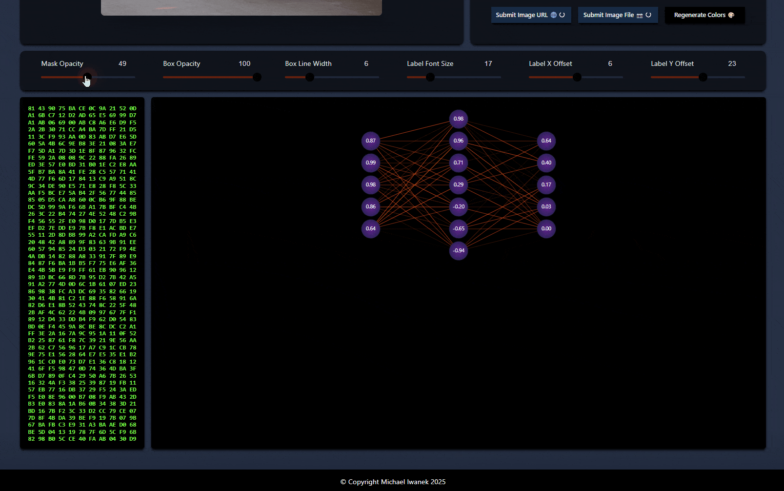
Task: Click the Label Y Offset label
Action: 672,63
